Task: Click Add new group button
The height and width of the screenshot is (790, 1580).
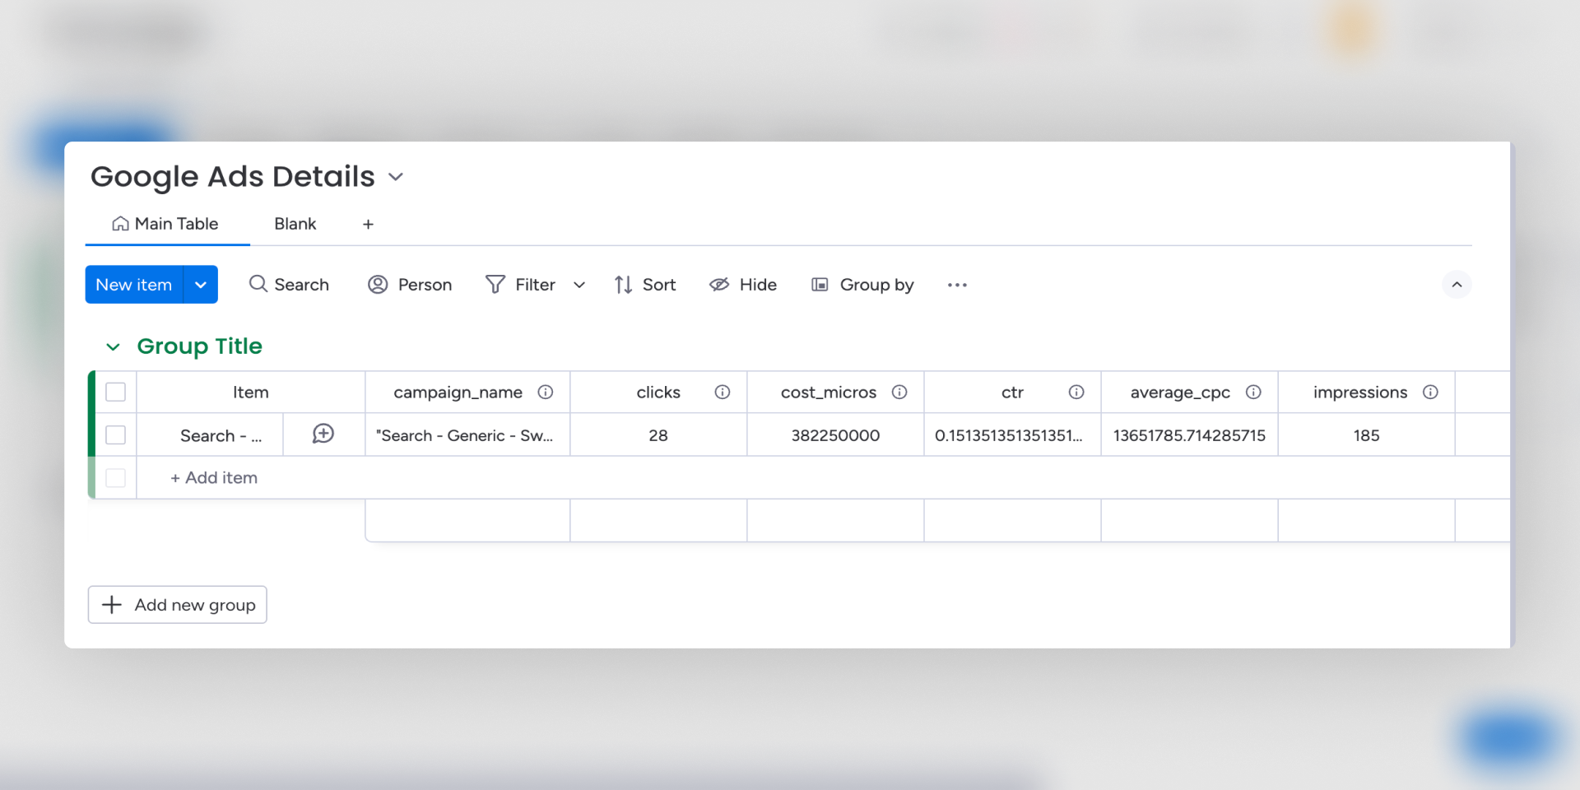Action: coord(178,605)
